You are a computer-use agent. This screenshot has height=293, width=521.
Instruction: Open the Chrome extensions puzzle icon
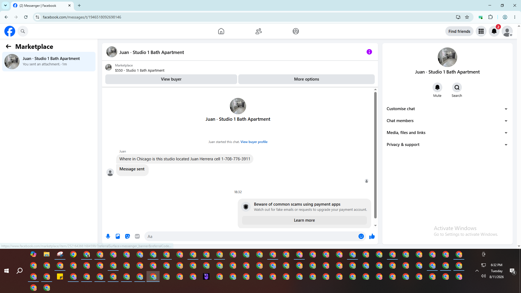[491, 17]
